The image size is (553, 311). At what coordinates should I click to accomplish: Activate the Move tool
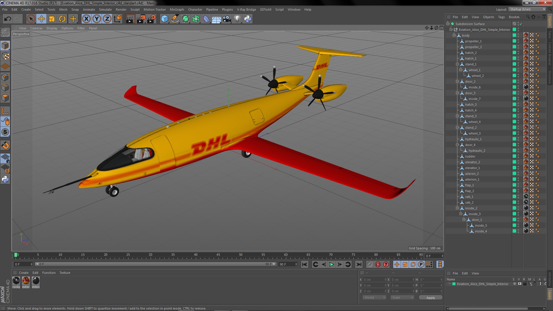pyautogui.click(x=41, y=19)
